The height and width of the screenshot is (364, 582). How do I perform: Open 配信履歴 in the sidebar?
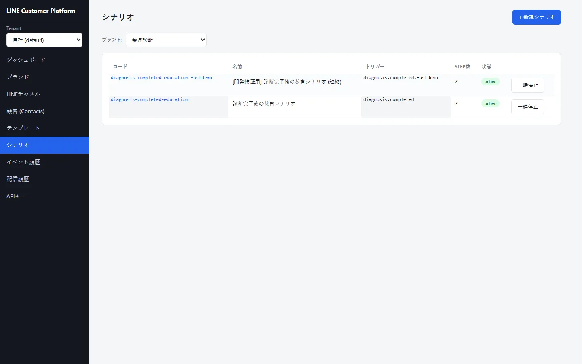44,179
